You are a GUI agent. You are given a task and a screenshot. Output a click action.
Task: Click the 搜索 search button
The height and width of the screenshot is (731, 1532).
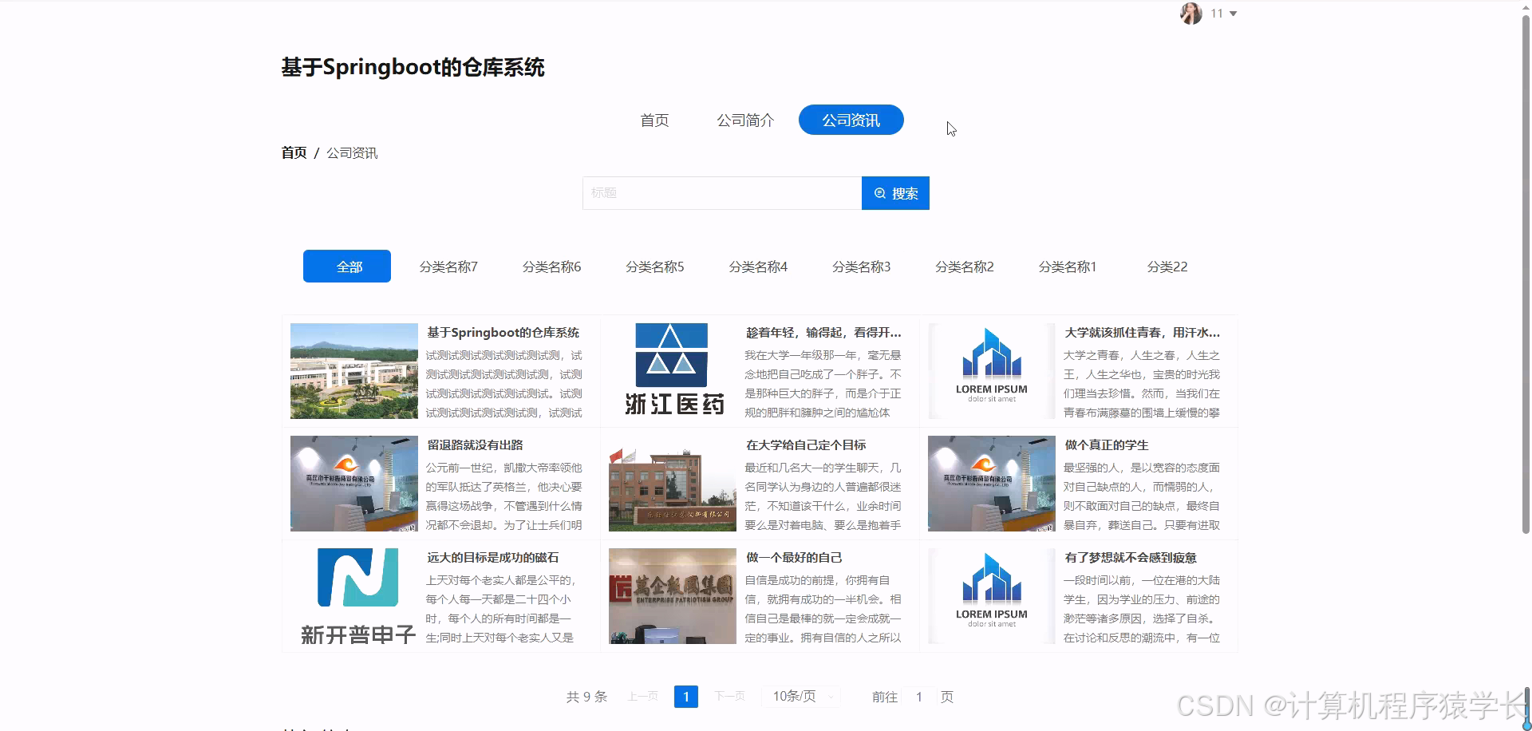(895, 192)
